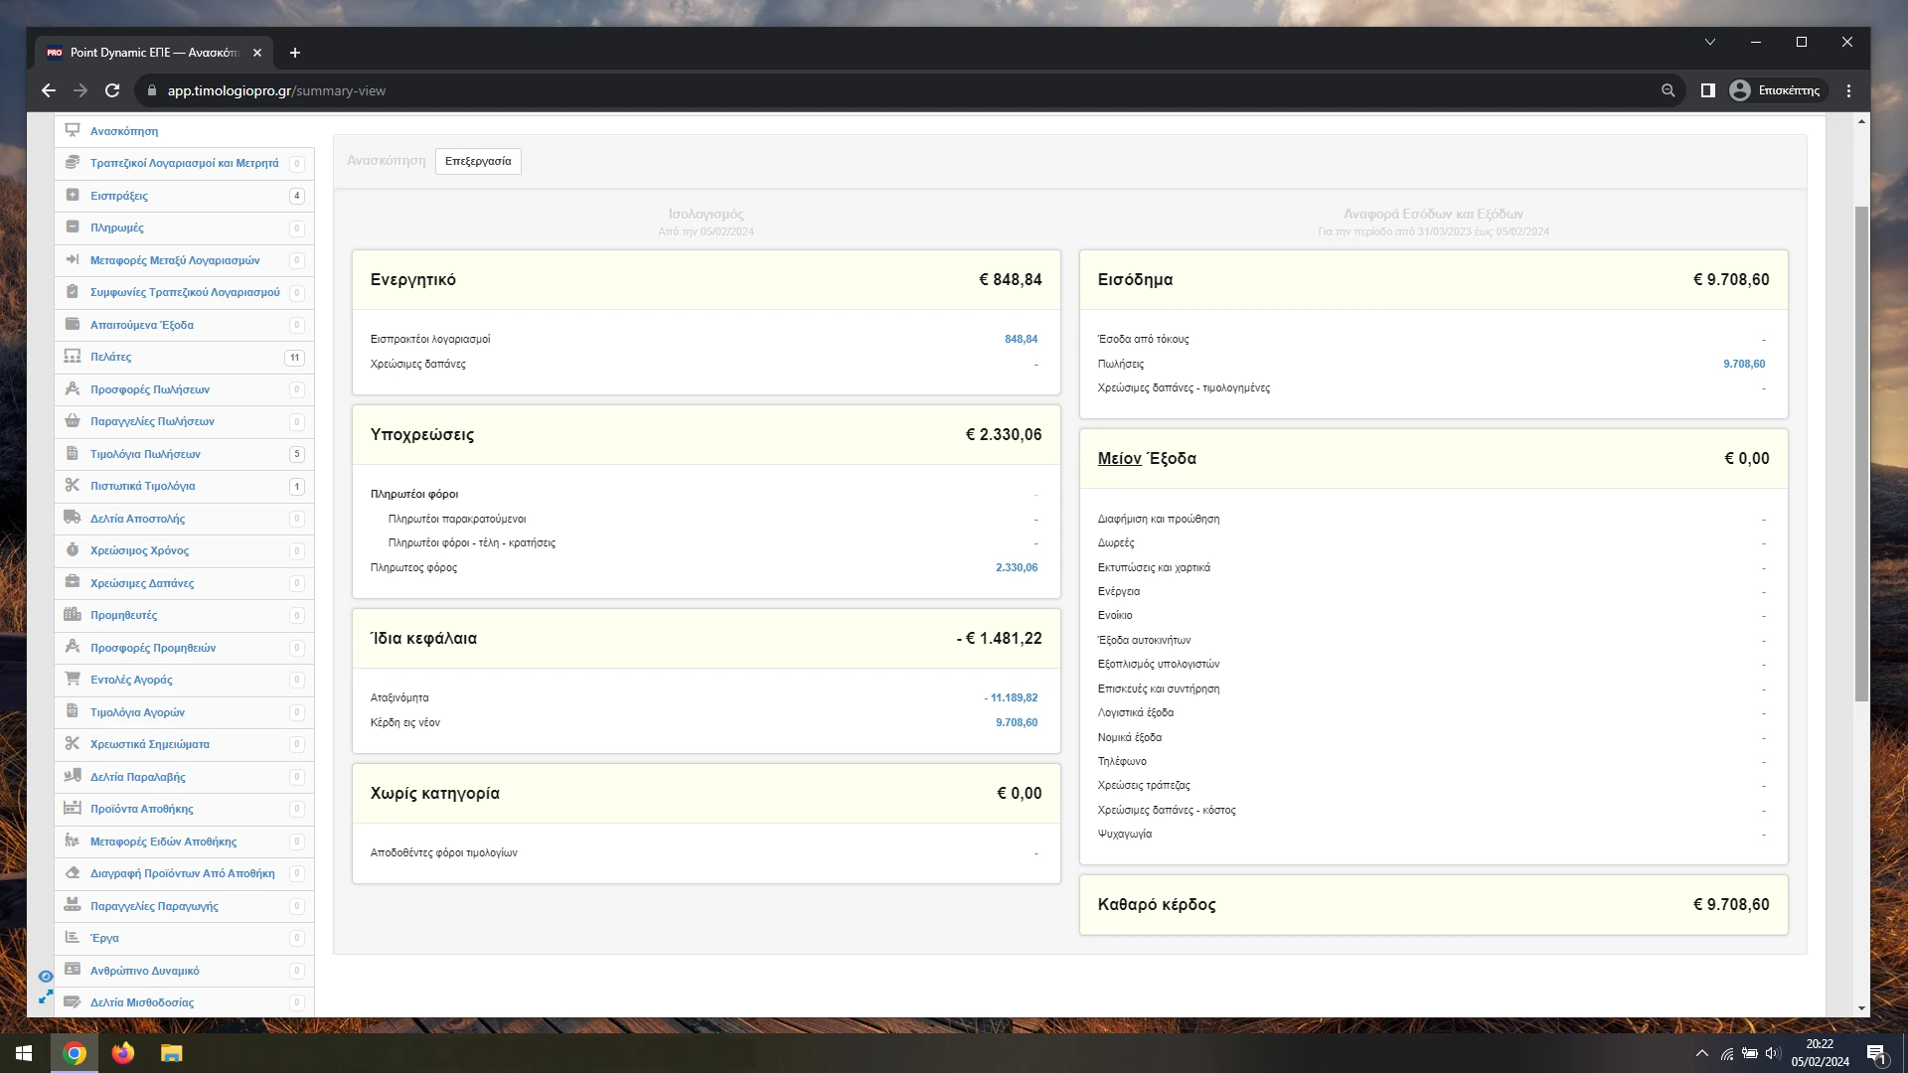Screen dimensions: 1908x1073
Task: Click the Πιστωτικά Τιμολόγια scissors icon
Action: click(73, 486)
